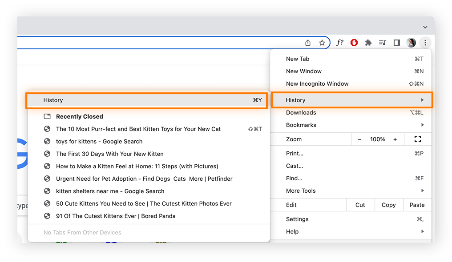Expand the Bookmarks submenu
The width and height of the screenshot is (452, 262).
click(x=301, y=125)
